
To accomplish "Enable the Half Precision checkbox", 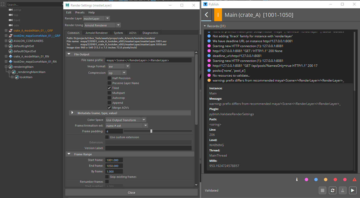I will click(109, 78).
